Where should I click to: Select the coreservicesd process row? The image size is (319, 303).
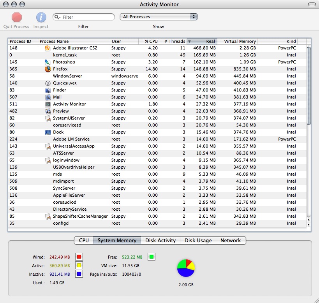coord(157,125)
